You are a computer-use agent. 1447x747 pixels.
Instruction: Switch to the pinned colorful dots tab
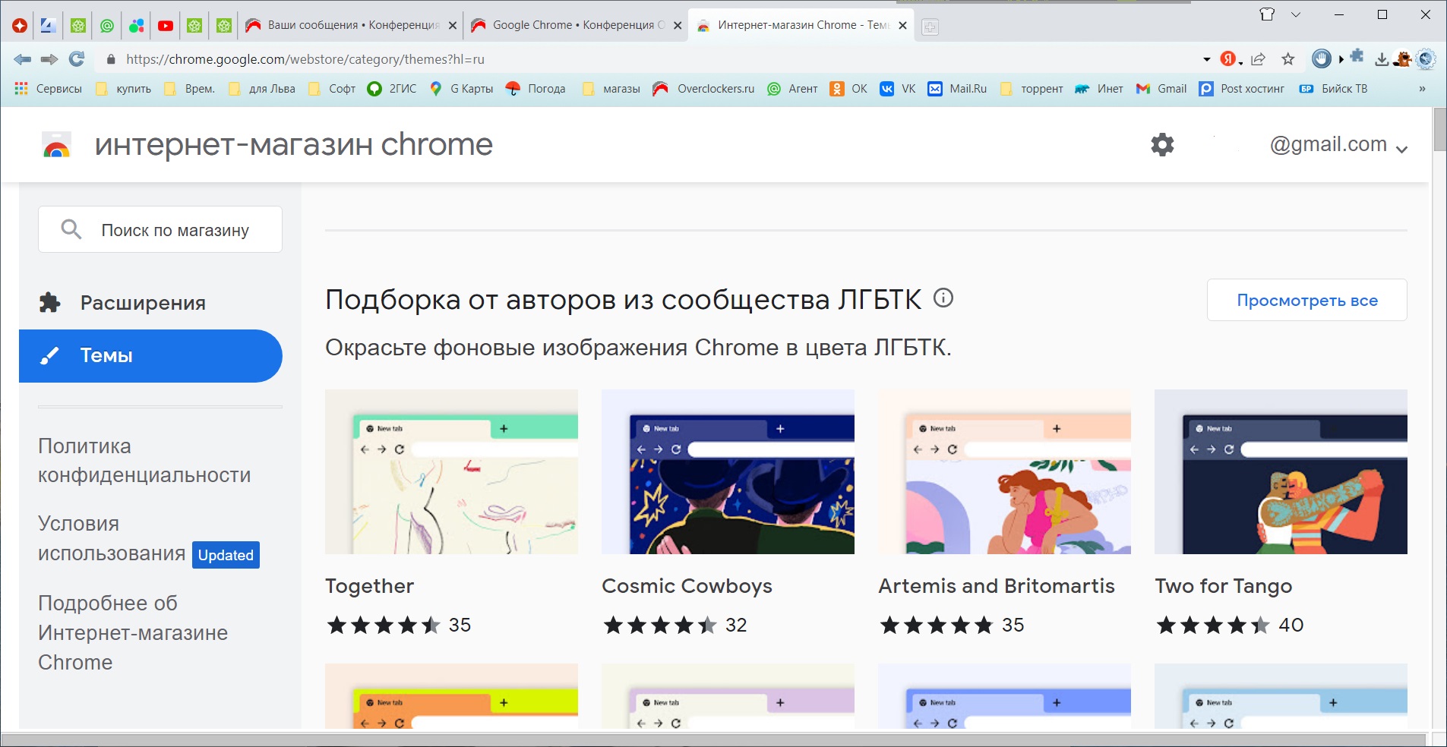pyautogui.click(x=136, y=26)
